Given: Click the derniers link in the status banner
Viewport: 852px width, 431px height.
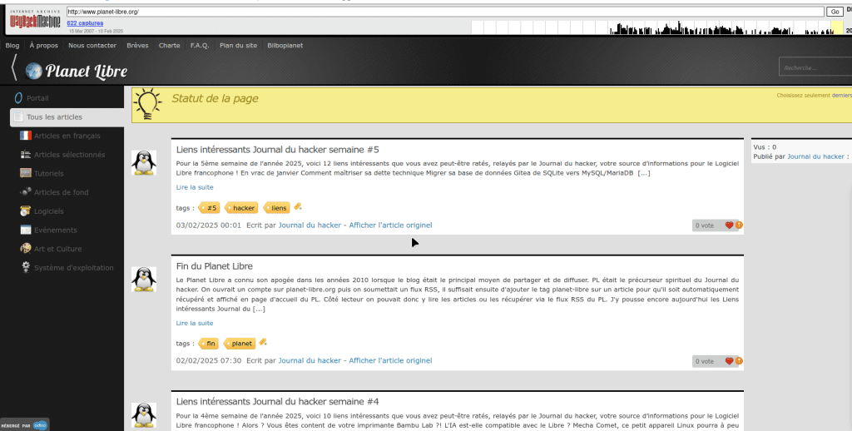Looking at the screenshot, I should (842, 95).
